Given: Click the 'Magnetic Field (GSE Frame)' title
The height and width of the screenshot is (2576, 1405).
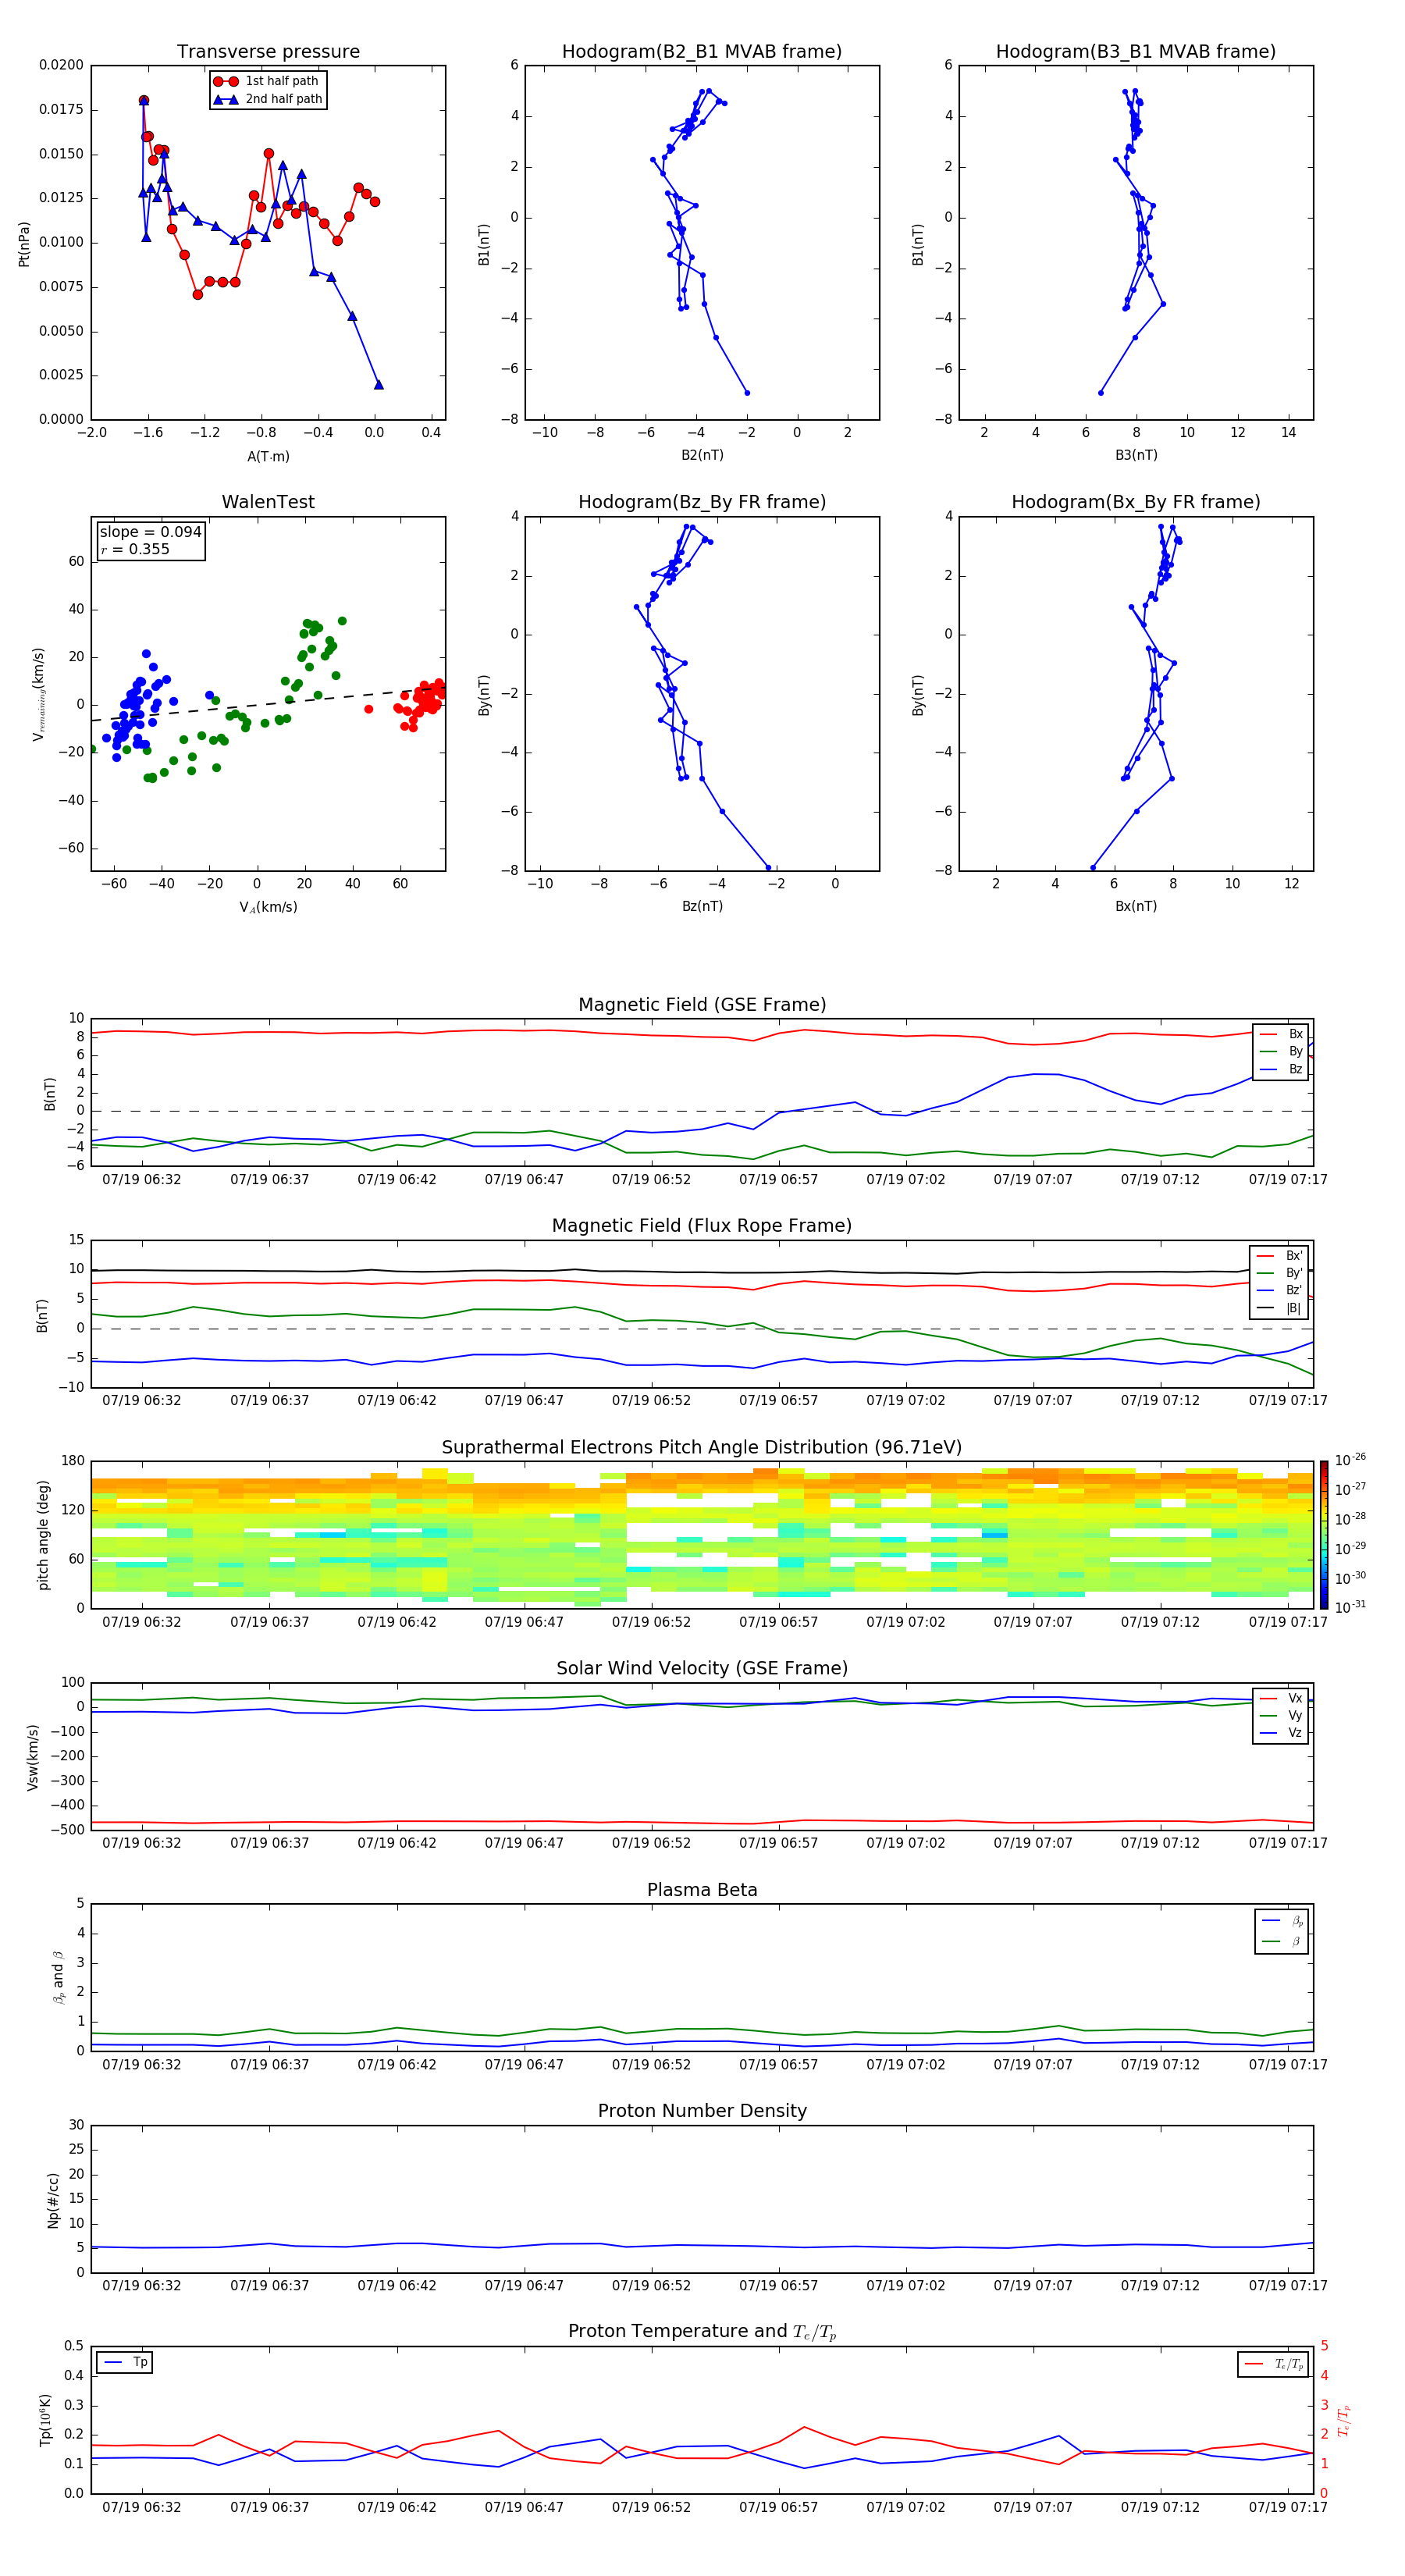Looking at the screenshot, I should [702, 1005].
